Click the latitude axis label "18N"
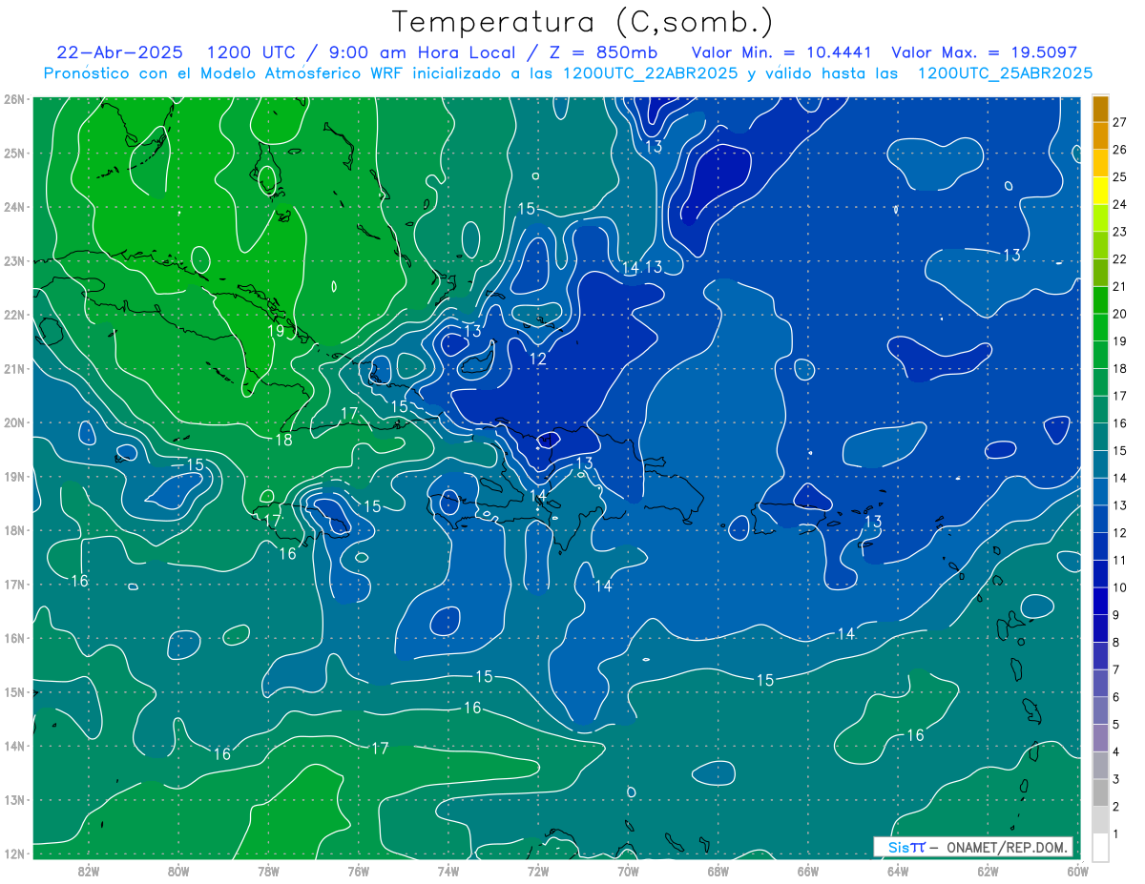The width and height of the screenshot is (1145, 884). 13,530
